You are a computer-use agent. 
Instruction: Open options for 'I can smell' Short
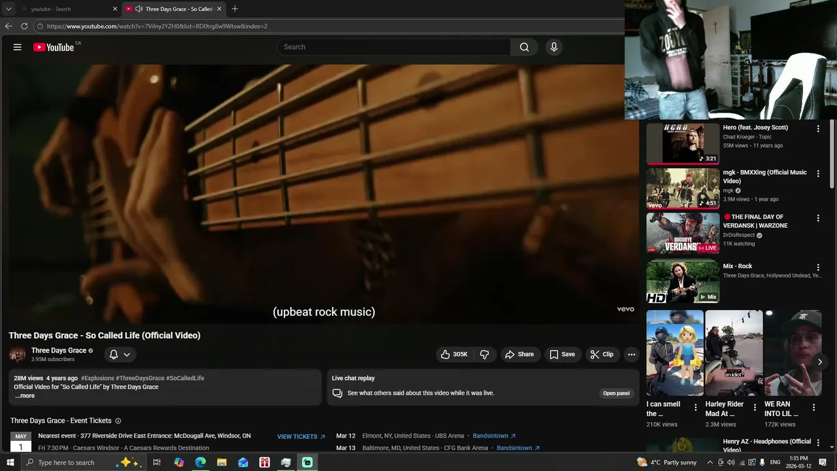[696, 408]
